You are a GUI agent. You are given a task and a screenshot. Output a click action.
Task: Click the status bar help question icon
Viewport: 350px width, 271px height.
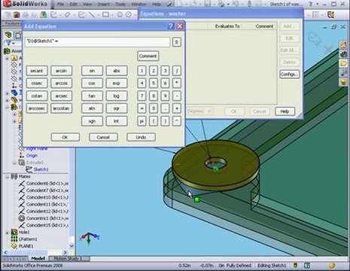point(307,265)
